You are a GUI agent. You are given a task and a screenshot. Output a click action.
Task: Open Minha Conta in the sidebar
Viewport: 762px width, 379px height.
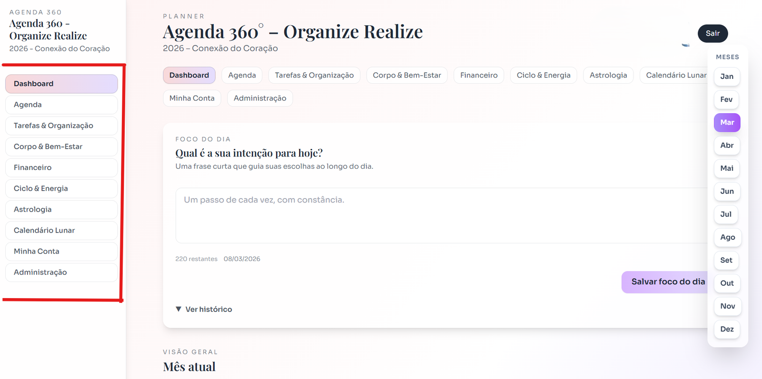(61, 251)
